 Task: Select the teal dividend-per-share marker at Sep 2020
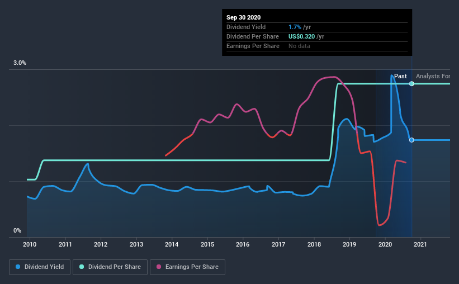click(x=411, y=84)
